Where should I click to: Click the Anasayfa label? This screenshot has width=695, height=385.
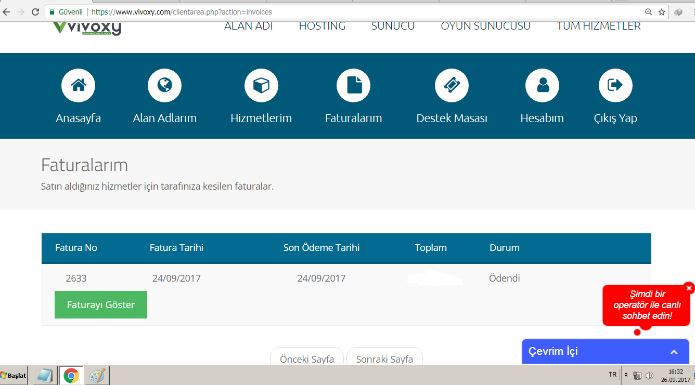pos(78,118)
